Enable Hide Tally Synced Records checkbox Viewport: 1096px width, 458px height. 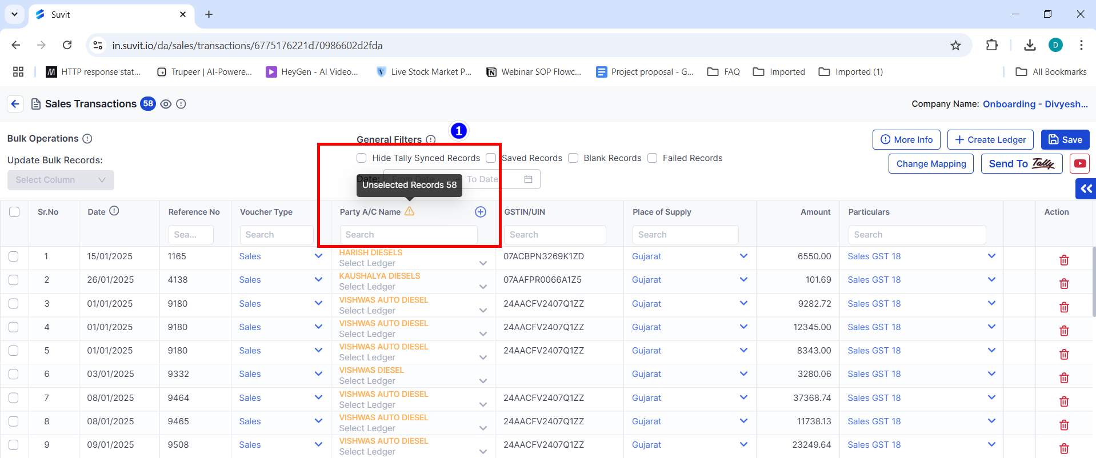tap(361, 158)
